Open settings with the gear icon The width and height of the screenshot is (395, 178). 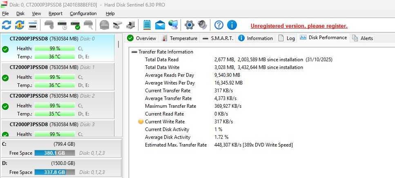pos(190,25)
